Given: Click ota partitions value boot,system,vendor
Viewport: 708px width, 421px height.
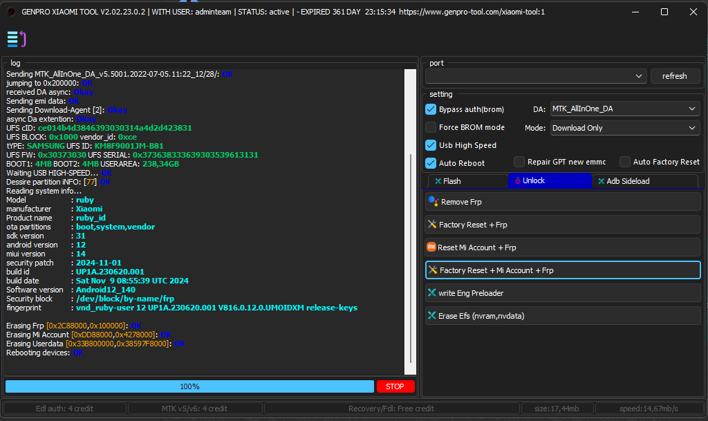Looking at the screenshot, I should [115, 227].
